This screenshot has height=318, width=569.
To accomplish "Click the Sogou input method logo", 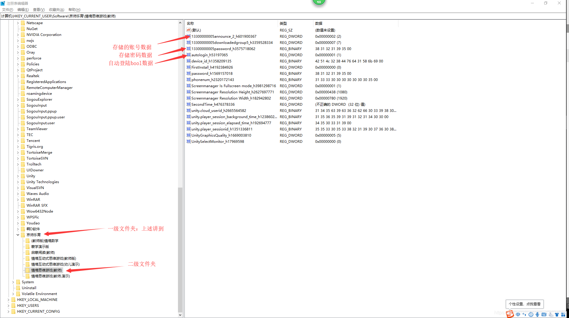I will pyautogui.click(x=510, y=314).
